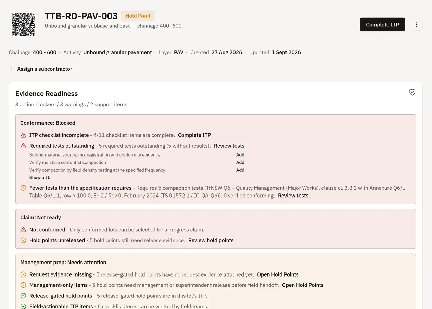Open the three-dot more options menu
432x309 pixels.
click(x=416, y=25)
